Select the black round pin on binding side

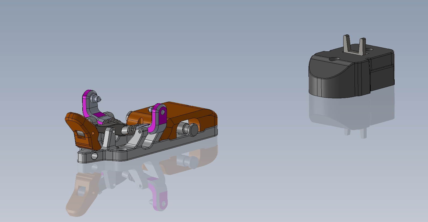[x=193, y=130]
